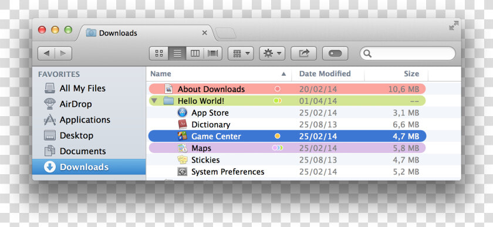
Task: Sort by the Name column header
Action: pyautogui.click(x=219, y=74)
